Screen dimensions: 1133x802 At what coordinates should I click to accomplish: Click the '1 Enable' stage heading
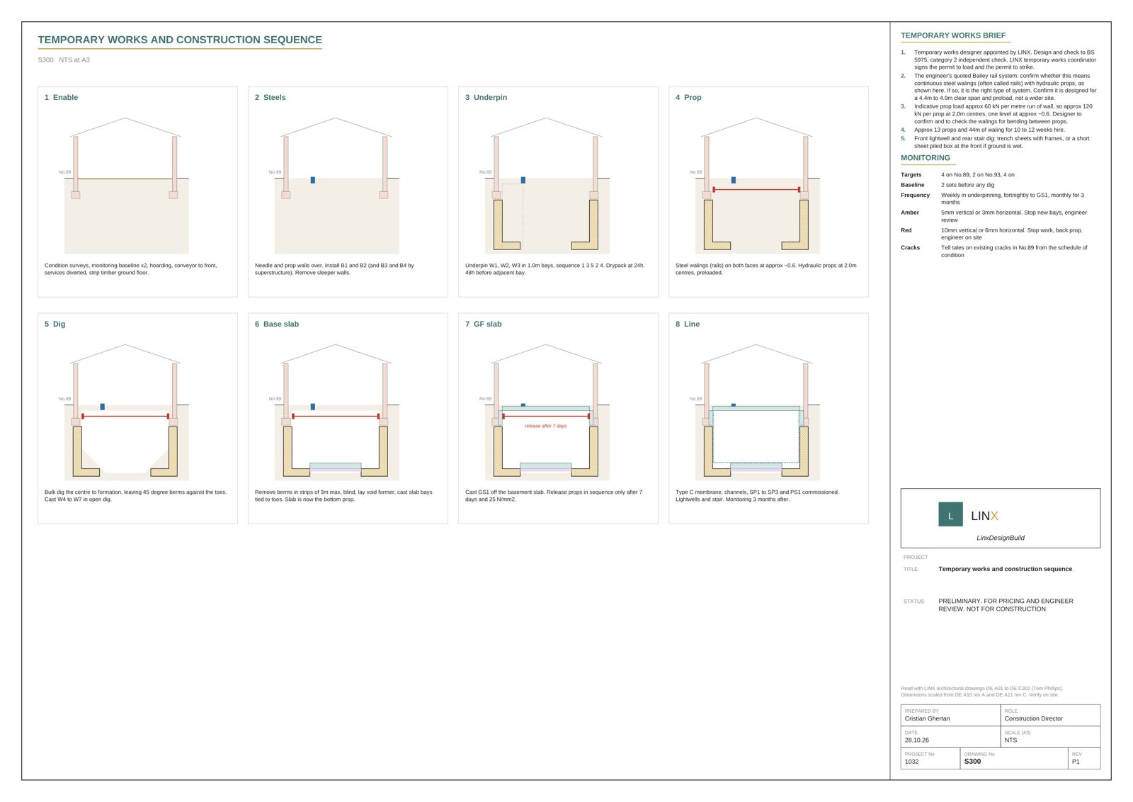[61, 97]
